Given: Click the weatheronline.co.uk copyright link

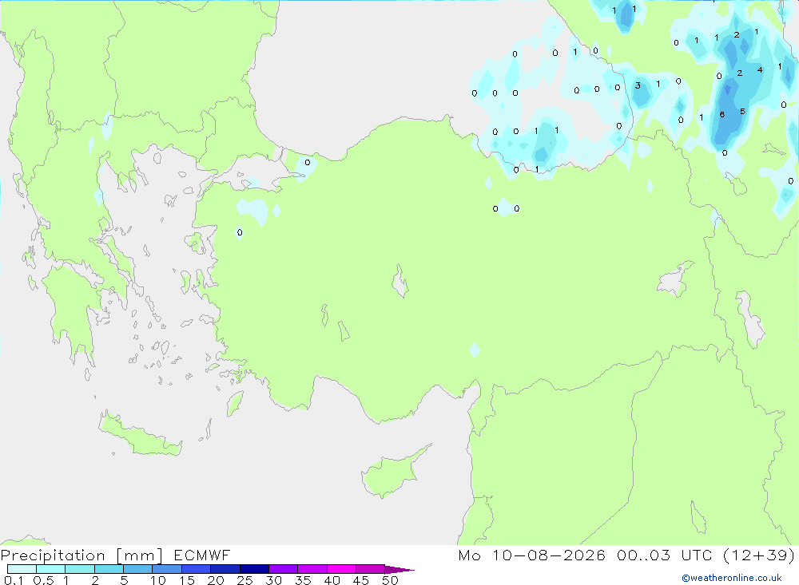Looking at the screenshot, I should point(732,578).
